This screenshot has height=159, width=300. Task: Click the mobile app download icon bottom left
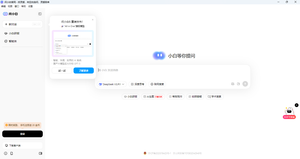[x=11, y=153]
